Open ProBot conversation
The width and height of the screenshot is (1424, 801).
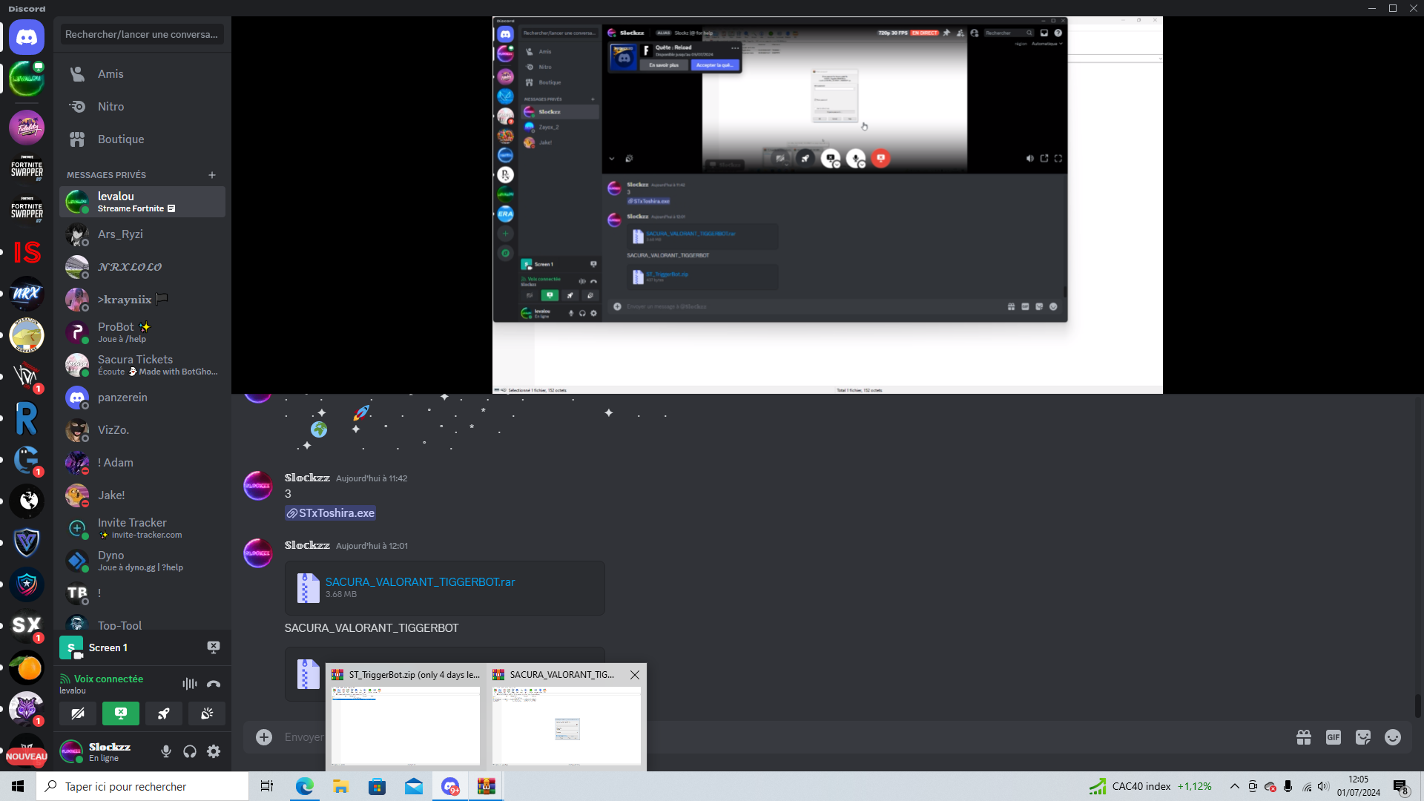(142, 332)
